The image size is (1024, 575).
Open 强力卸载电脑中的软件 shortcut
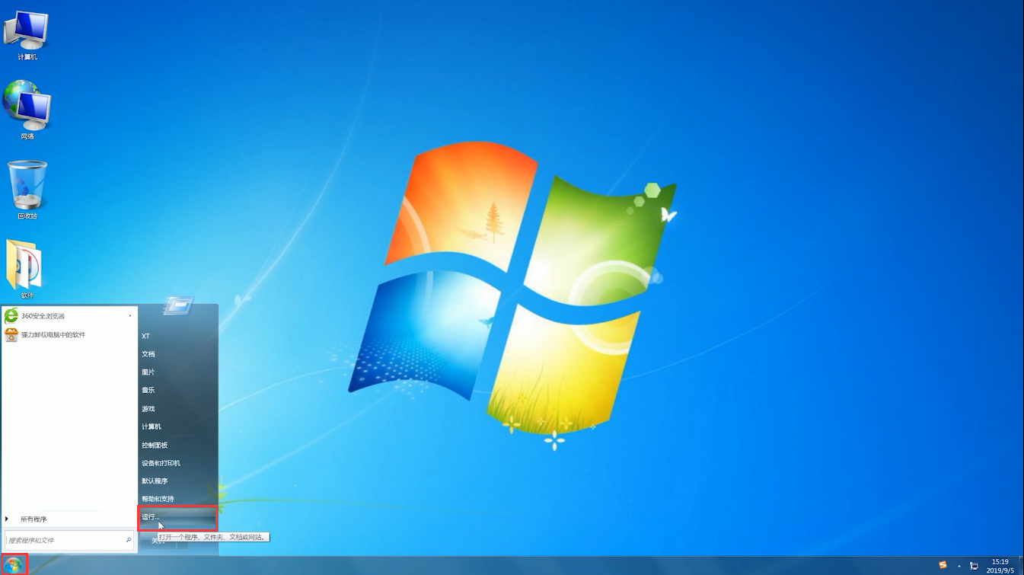(69, 334)
